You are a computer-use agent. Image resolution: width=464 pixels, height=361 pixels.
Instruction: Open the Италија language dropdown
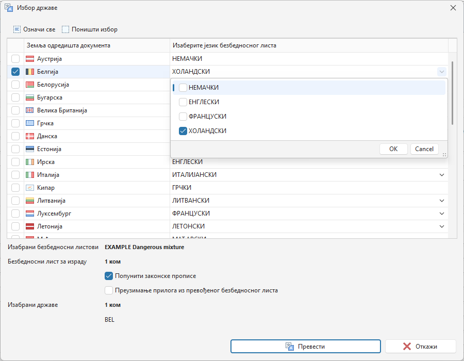coord(442,175)
